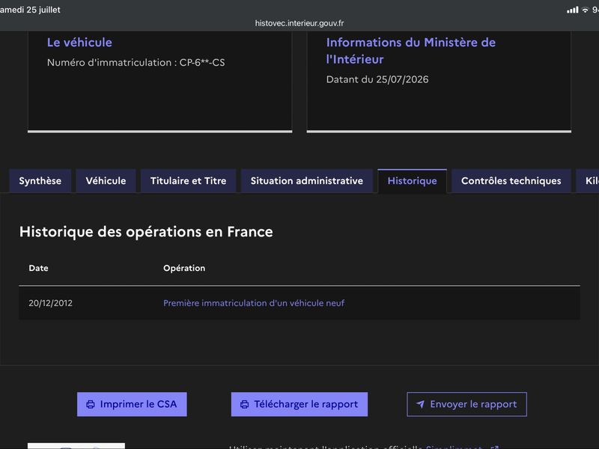Click Télécharger le rapport button
Viewport: 599px width, 449px height.
pyautogui.click(x=299, y=404)
